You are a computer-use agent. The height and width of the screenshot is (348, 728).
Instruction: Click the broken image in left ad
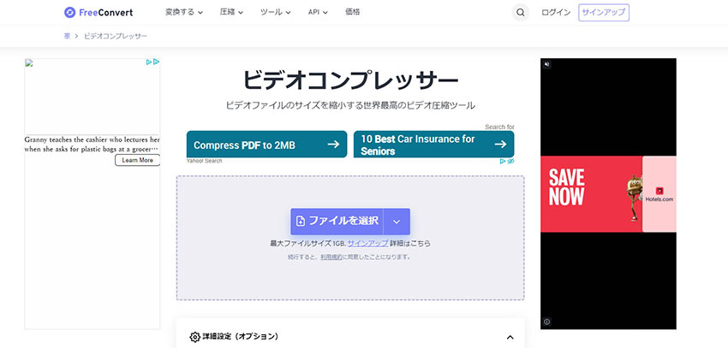click(29, 63)
